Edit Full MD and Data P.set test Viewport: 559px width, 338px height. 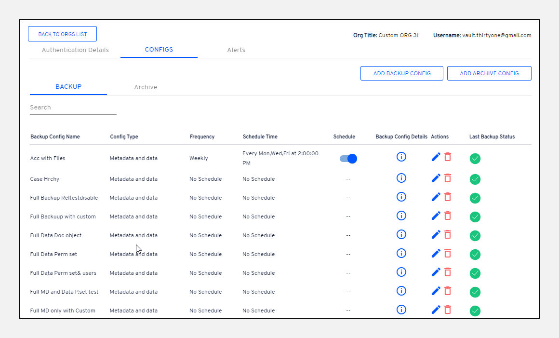click(x=436, y=291)
